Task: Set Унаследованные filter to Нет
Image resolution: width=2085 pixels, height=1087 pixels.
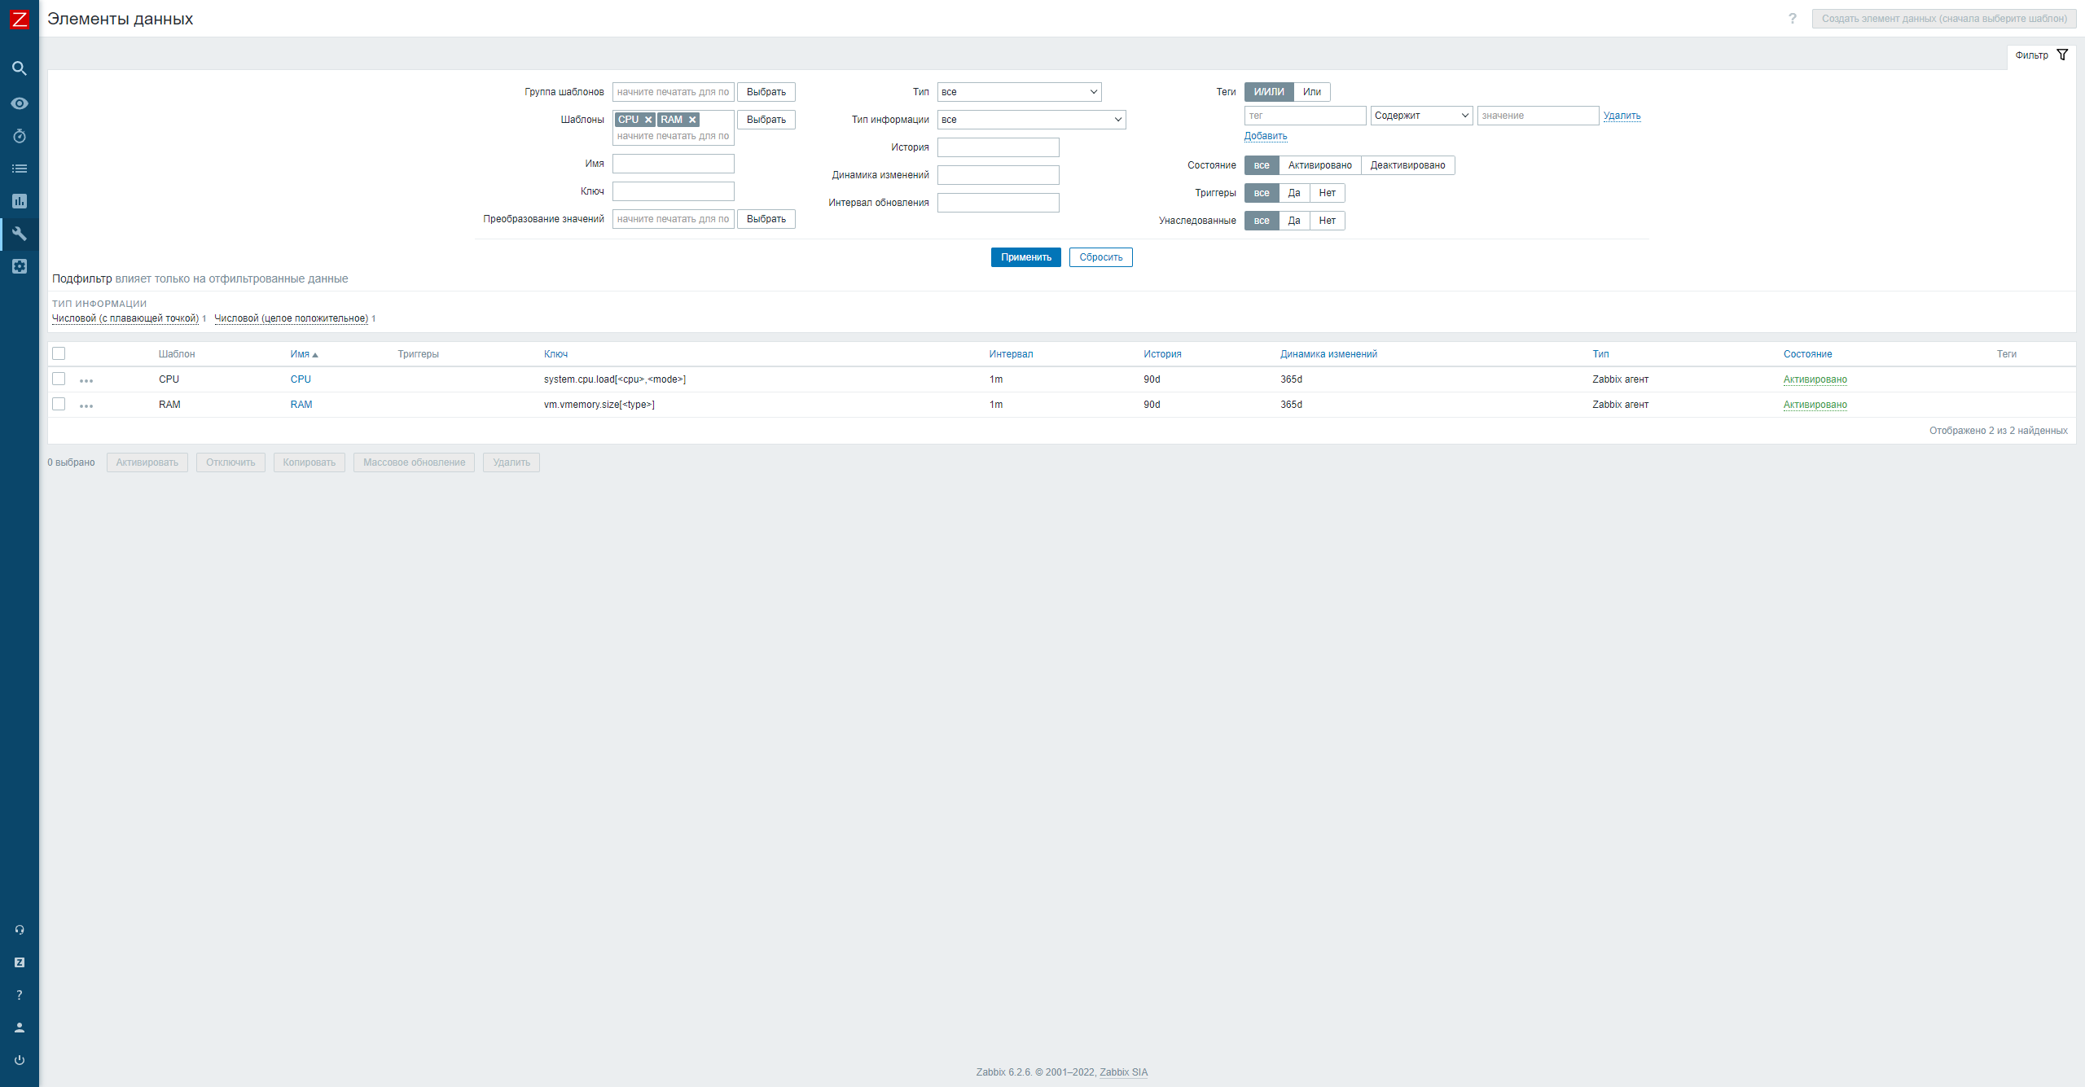Action: [1327, 221]
